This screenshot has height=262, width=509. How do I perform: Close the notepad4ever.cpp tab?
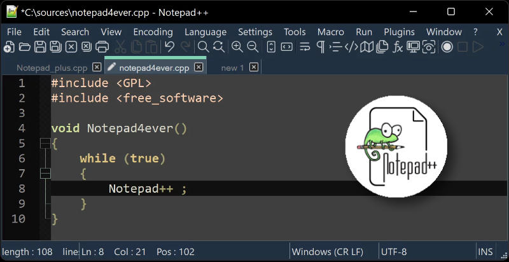[x=199, y=67]
